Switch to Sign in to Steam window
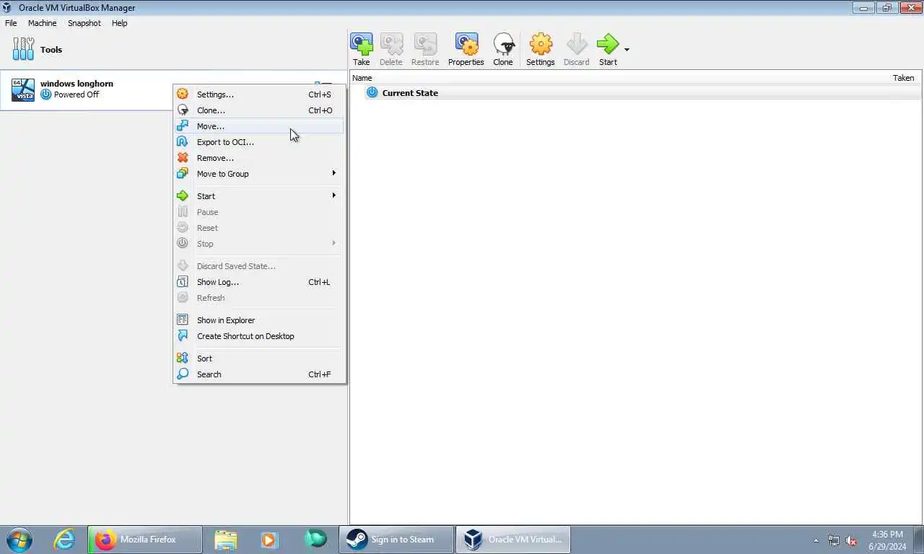Screen dimensions: 924x554 tap(396, 539)
